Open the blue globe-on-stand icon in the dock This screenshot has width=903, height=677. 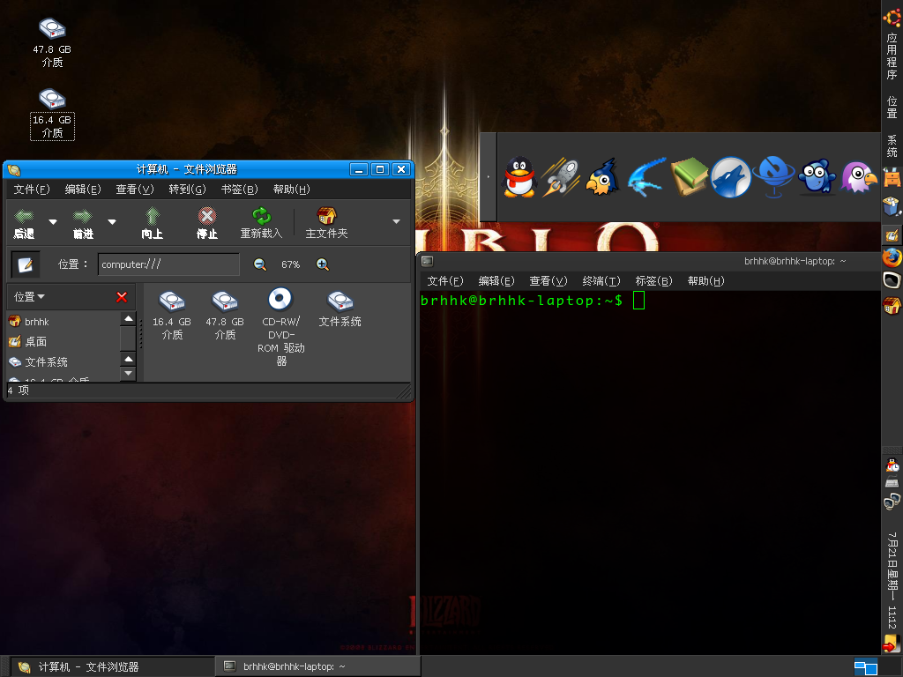[774, 176]
